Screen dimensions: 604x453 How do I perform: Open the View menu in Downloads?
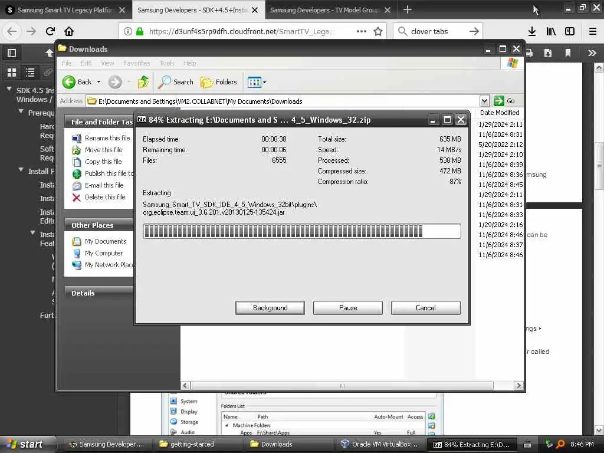coord(107,63)
